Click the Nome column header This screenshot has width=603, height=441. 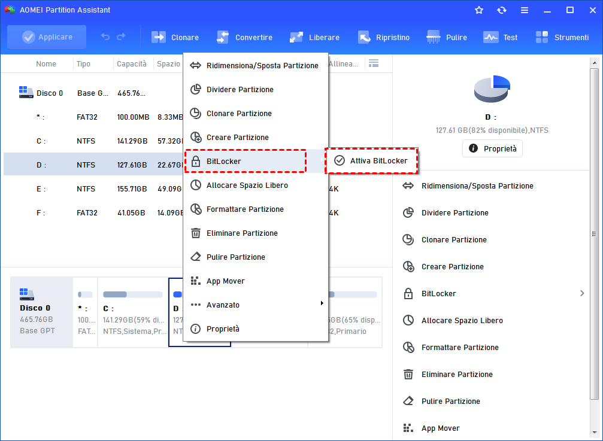46,64
